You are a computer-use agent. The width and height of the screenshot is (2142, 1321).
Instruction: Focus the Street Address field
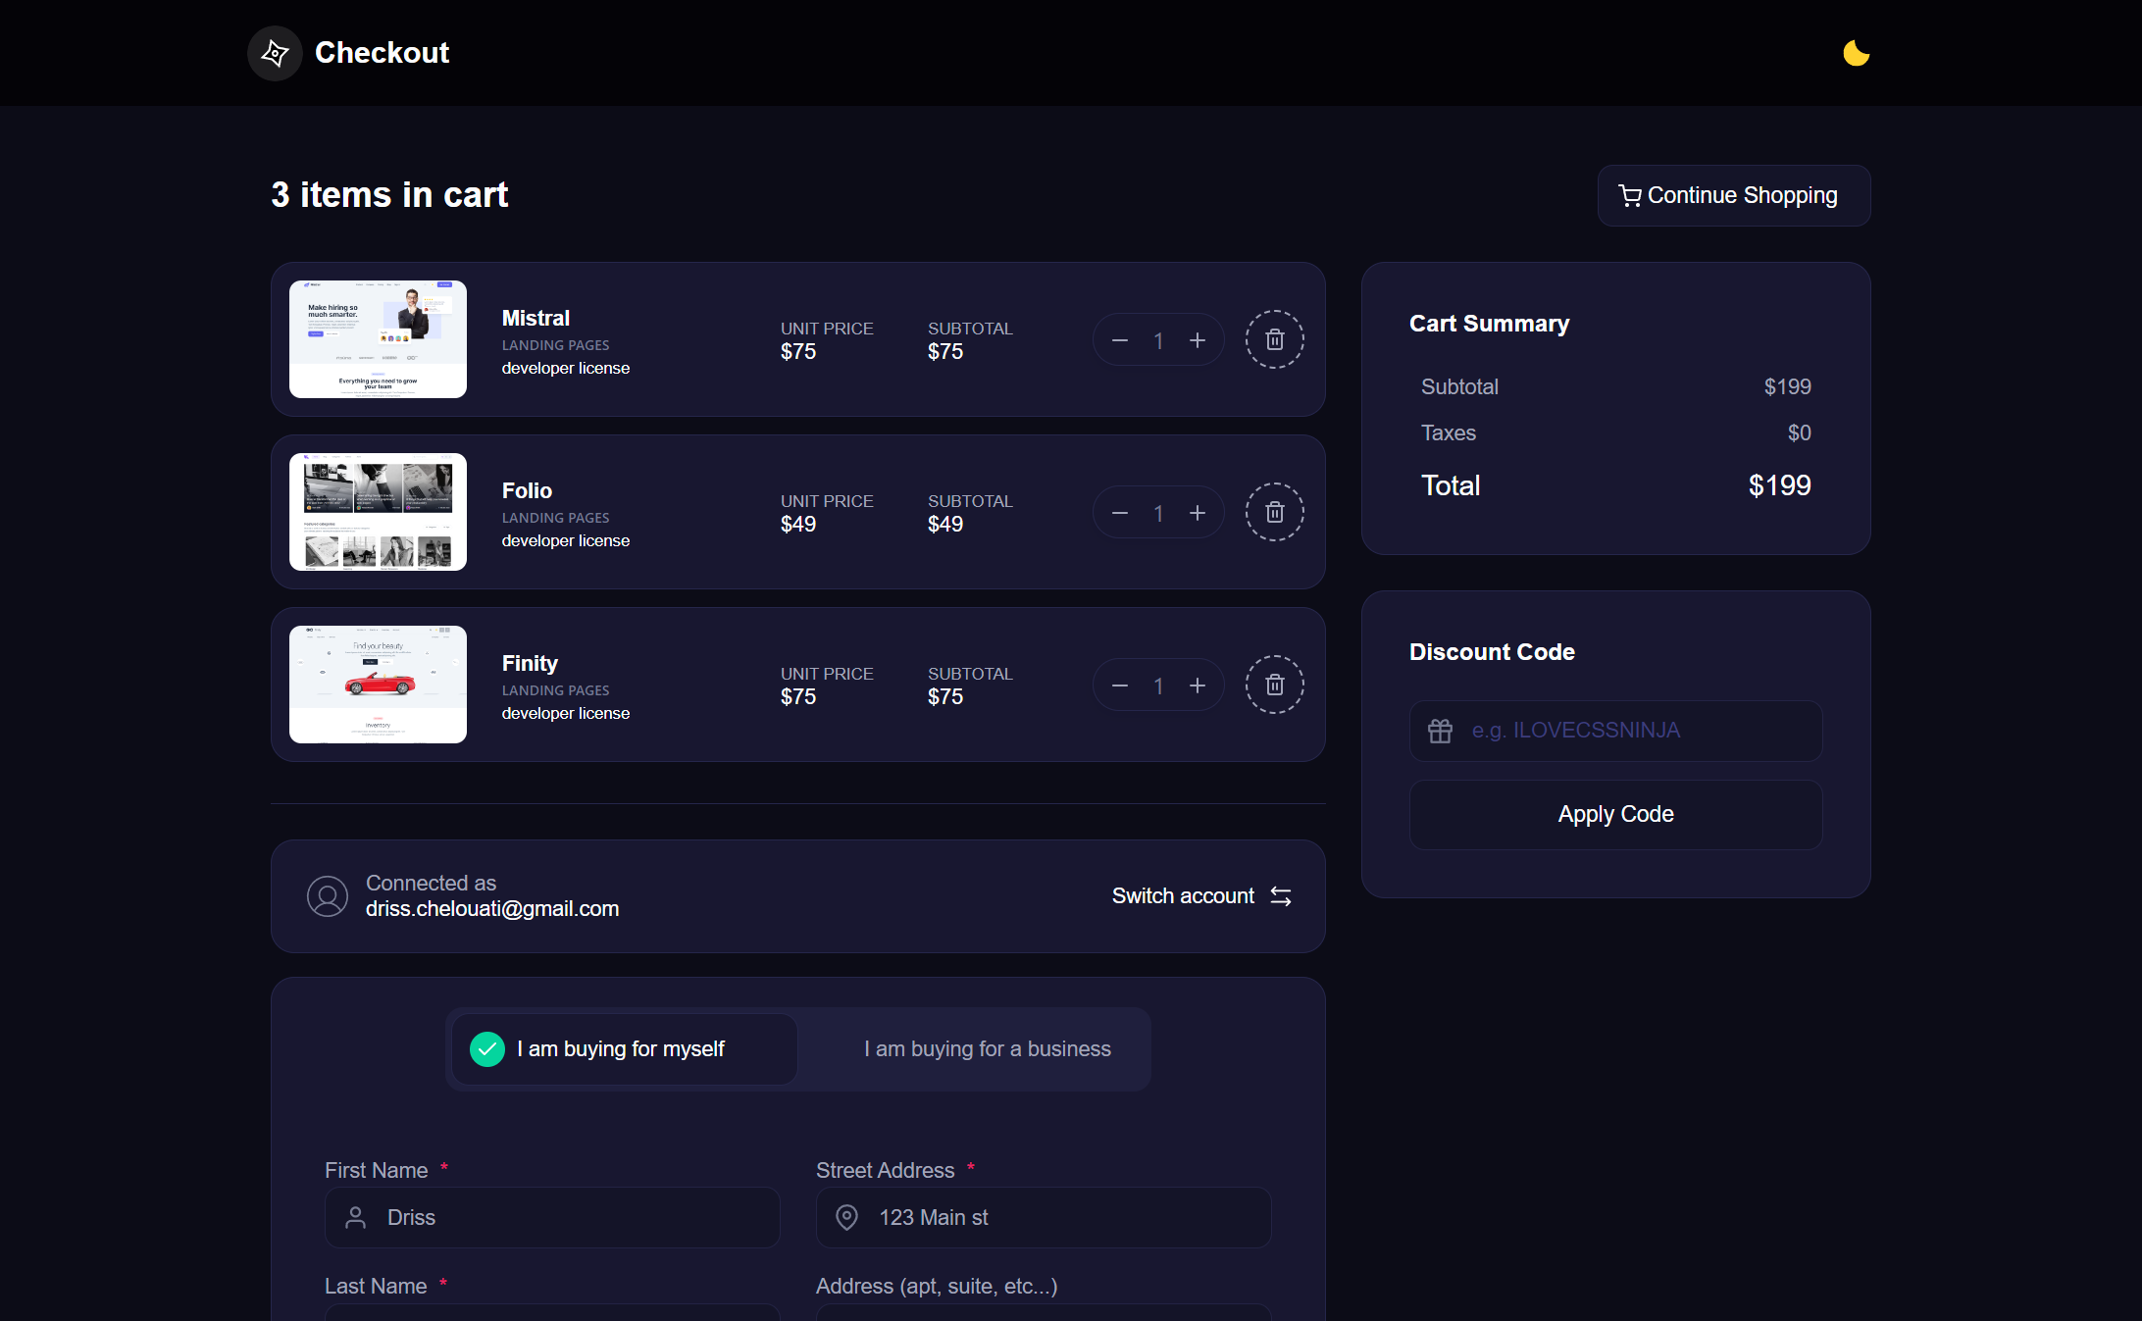point(1044,1217)
